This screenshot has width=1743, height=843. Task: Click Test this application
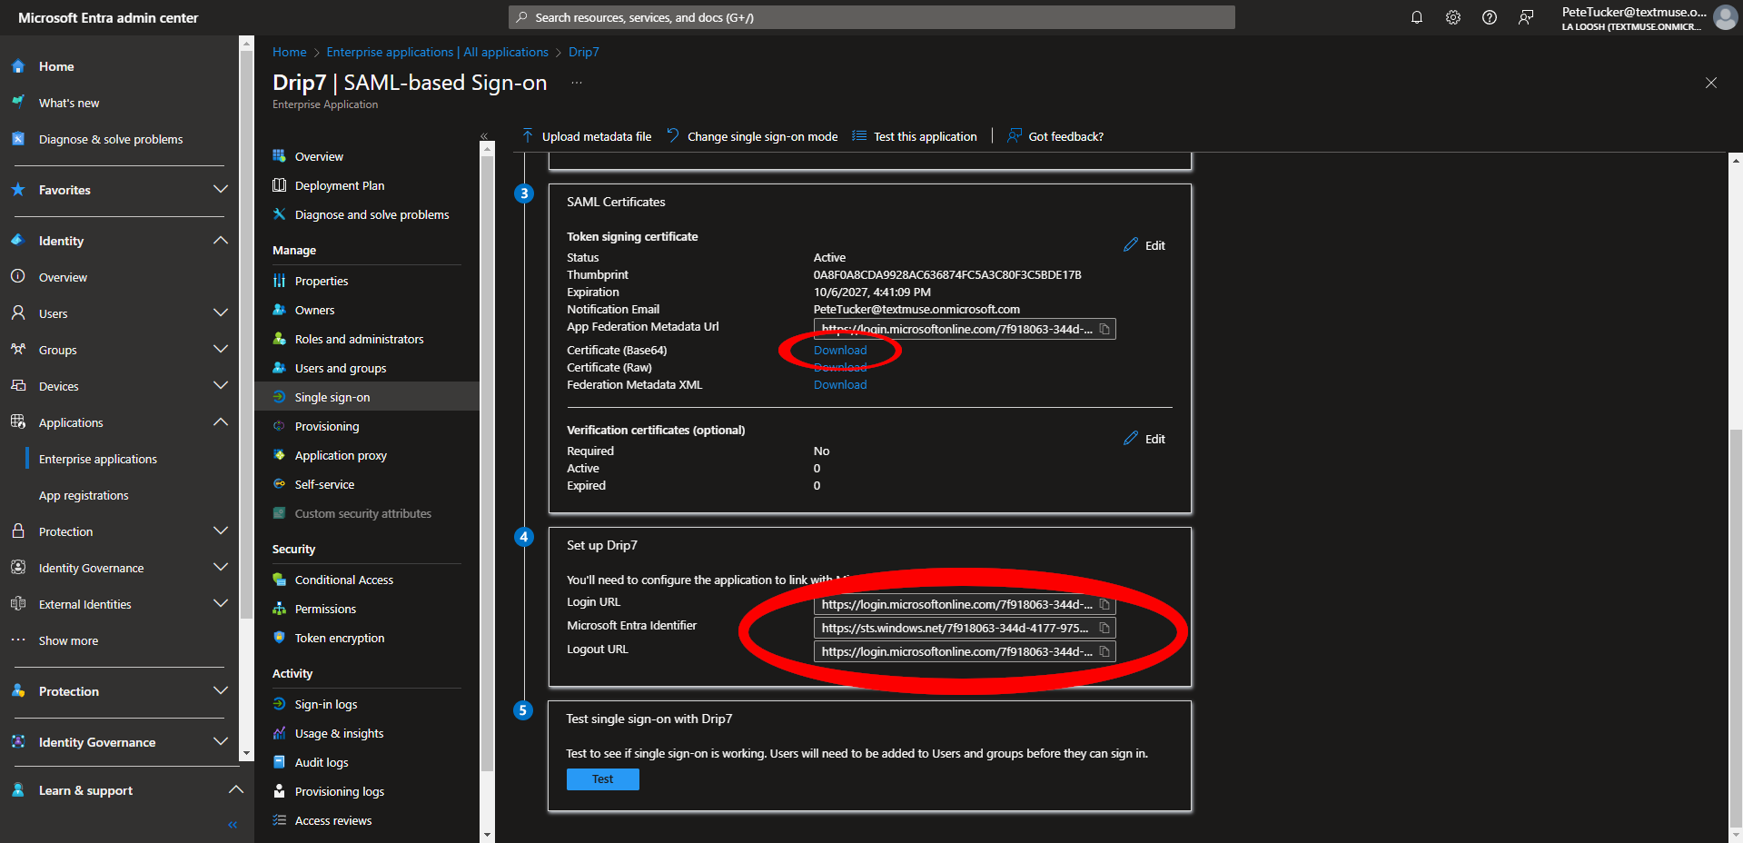(x=915, y=136)
